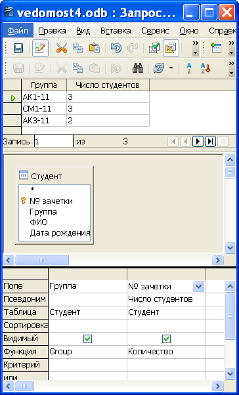Click the Sort Ascending AZ icon
Viewport: 239px width, 395px height.
click(x=189, y=68)
